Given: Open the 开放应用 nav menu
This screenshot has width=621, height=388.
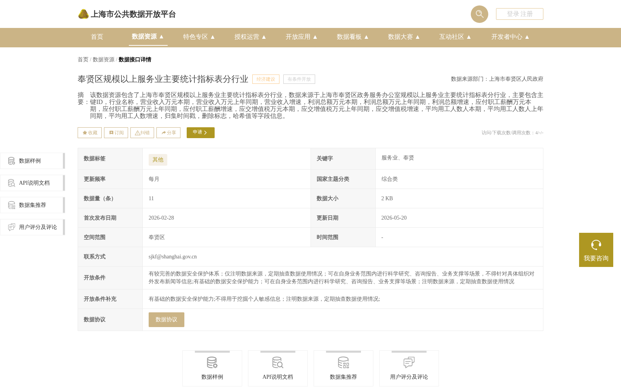Looking at the screenshot, I should click(298, 37).
